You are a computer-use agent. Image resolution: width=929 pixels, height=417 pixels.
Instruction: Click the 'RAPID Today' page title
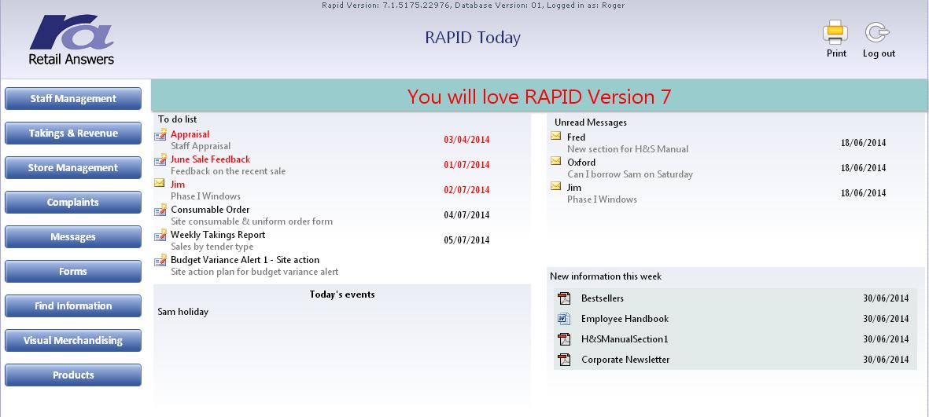pos(473,37)
